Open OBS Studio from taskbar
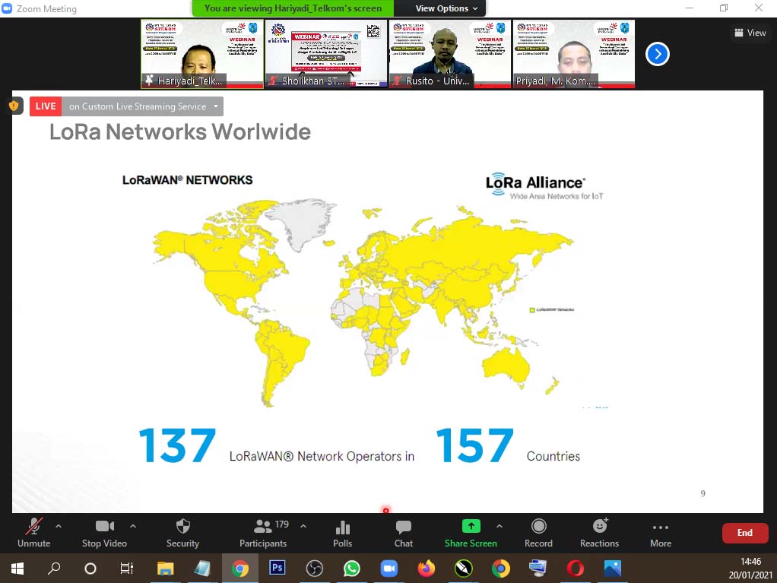777x583 pixels. click(x=314, y=568)
